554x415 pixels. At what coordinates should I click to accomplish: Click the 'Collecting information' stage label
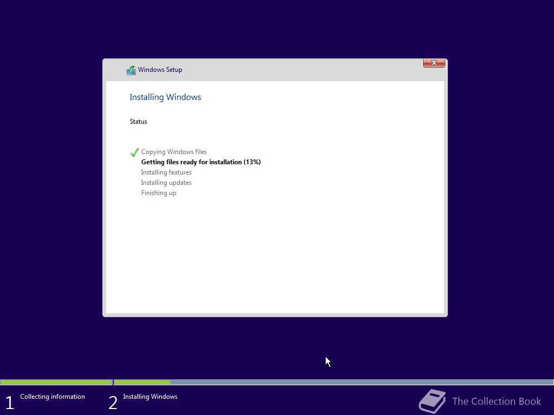(x=52, y=397)
